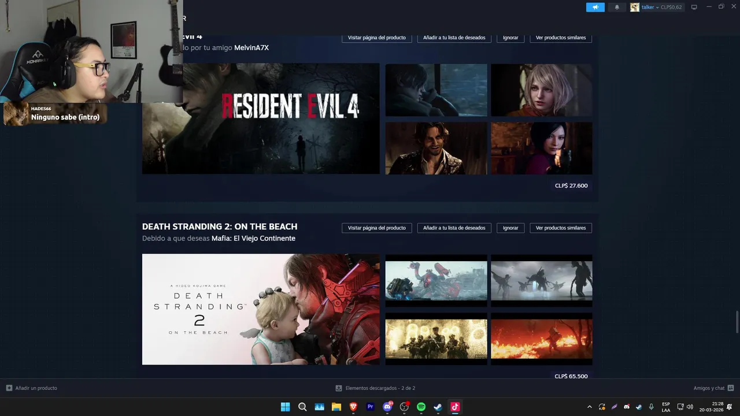Open File Explorer from taskbar
Screen dimensions: 740x416
[x=336, y=407]
